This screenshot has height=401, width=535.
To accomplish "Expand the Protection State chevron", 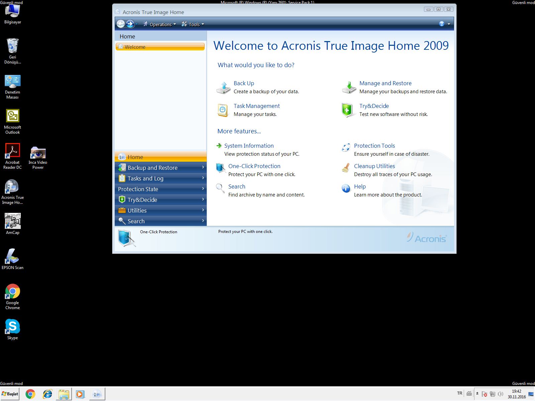I will point(203,188).
